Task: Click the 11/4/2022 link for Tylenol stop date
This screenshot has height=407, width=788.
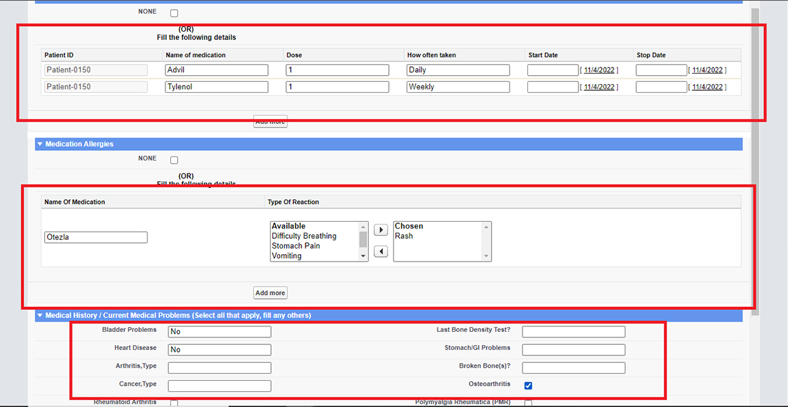Action: click(x=707, y=87)
